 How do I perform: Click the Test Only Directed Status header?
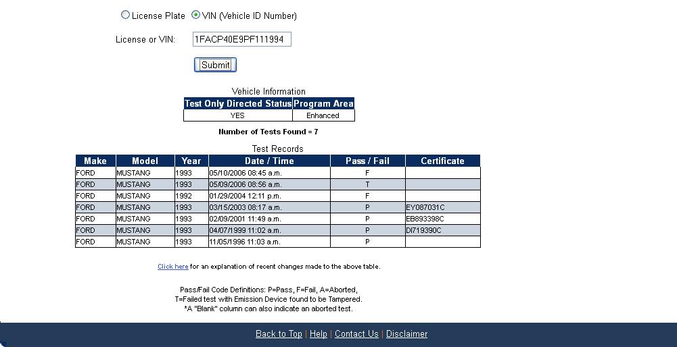pyautogui.click(x=237, y=104)
